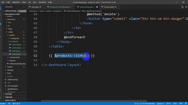Open the Selection menu
The width and height of the screenshot is (188, 105).
tap(16, 2)
